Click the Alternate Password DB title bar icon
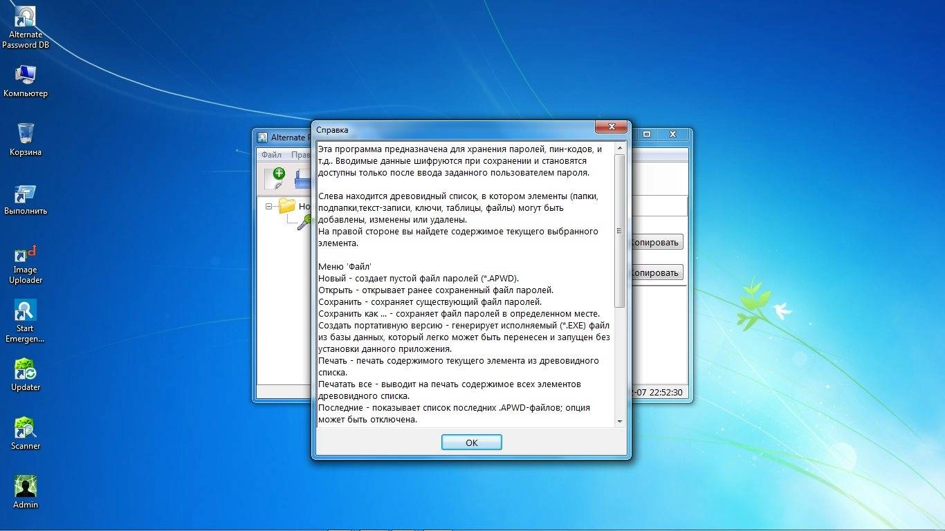 (x=262, y=137)
